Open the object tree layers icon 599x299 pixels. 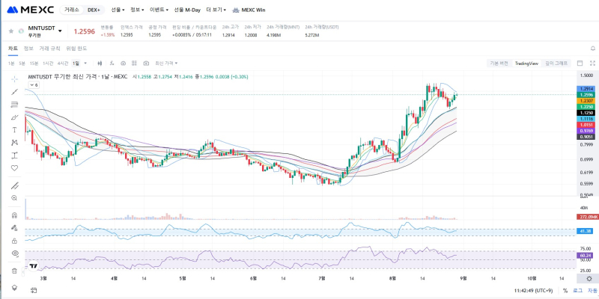[14, 288]
